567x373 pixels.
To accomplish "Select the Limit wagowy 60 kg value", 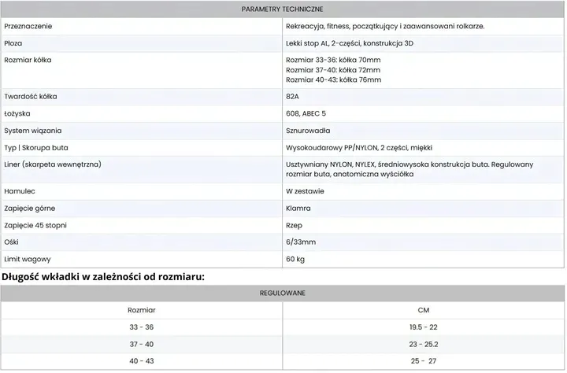I will (295, 259).
